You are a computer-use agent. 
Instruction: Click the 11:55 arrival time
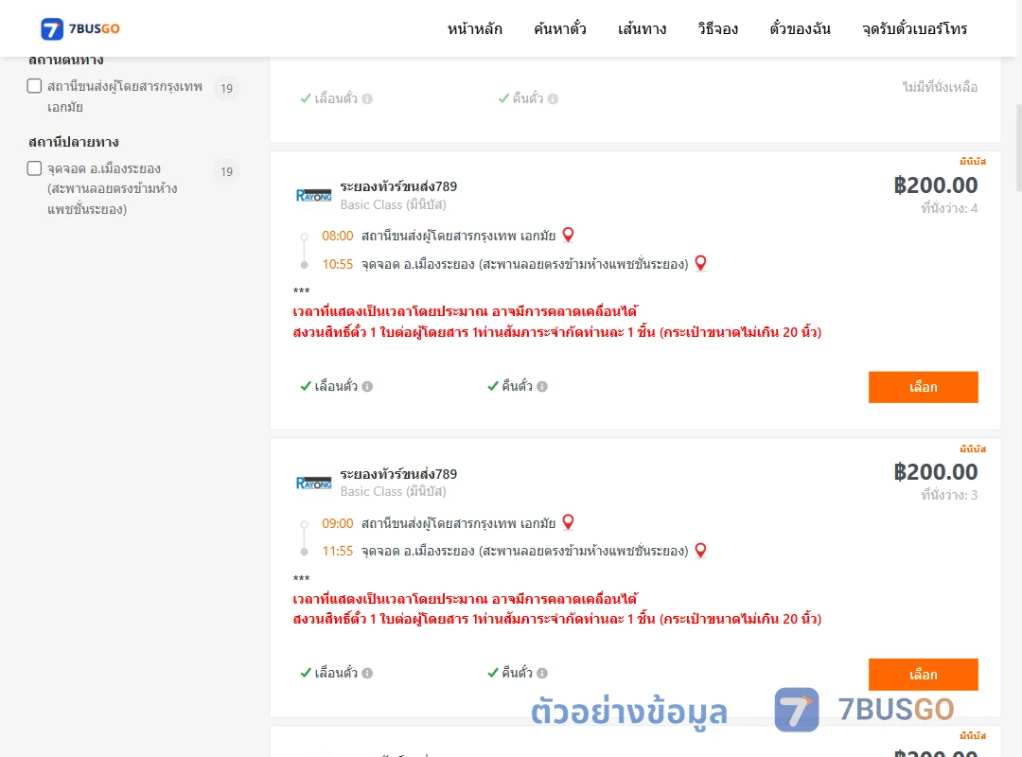click(338, 551)
